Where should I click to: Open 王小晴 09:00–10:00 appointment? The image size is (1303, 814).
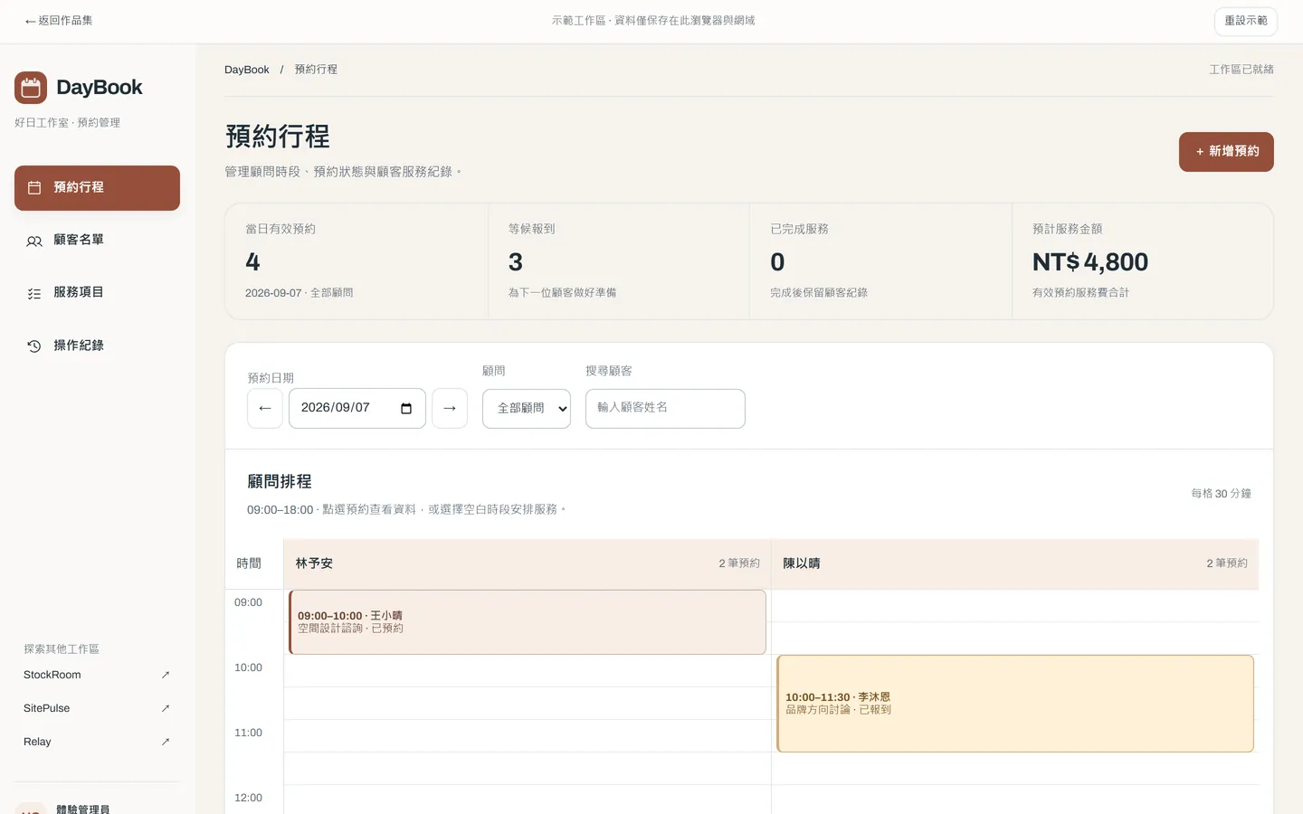[528, 622]
